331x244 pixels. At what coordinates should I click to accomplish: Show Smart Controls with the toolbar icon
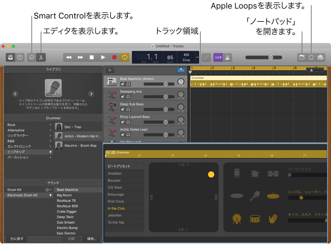pyautogui.click(x=31, y=57)
